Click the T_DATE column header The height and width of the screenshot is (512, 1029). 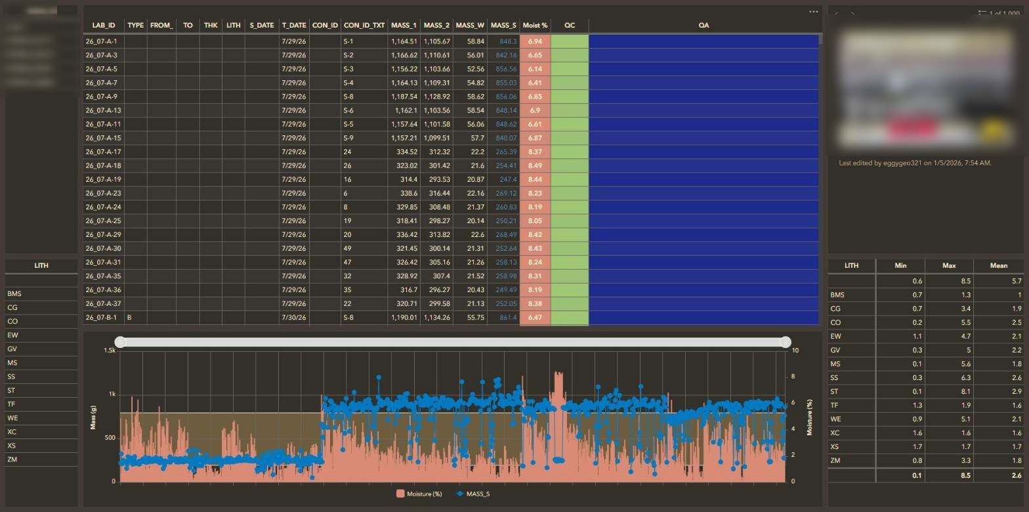tap(294, 26)
